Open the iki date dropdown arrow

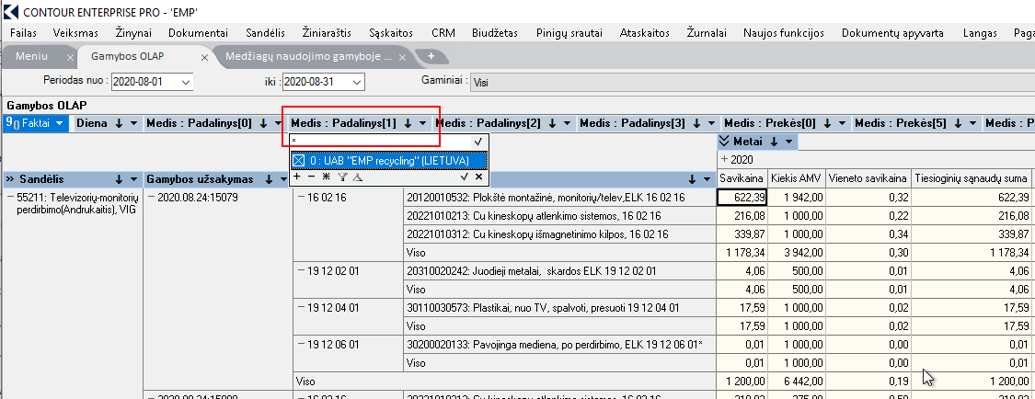357,82
